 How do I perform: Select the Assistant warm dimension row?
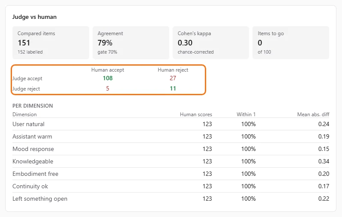[x=171, y=136]
